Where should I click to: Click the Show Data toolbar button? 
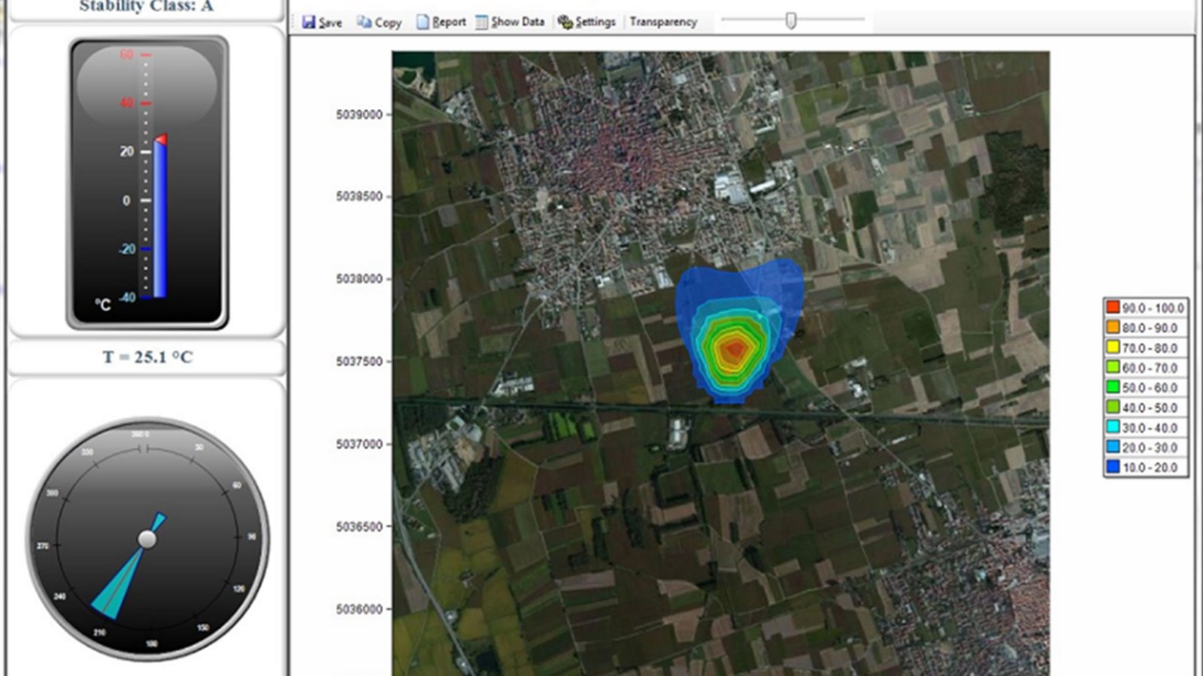click(x=510, y=22)
